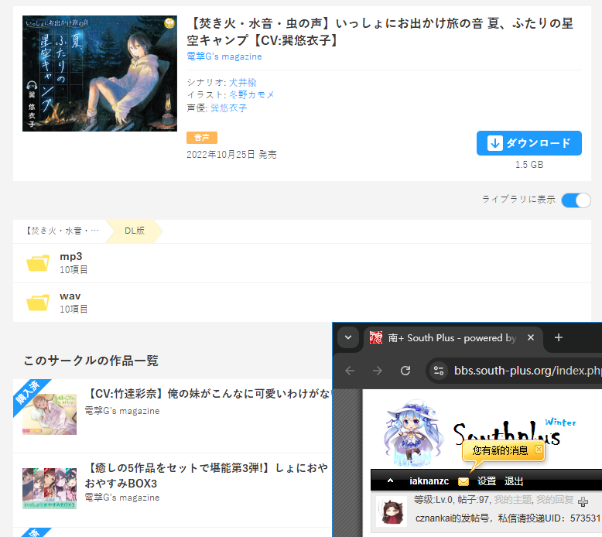Open site information icon in address bar
This screenshot has height=537, width=602.
point(439,371)
